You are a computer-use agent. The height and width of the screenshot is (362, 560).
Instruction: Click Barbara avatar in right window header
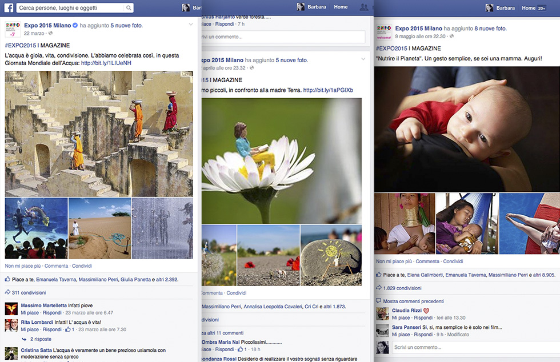point(489,8)
